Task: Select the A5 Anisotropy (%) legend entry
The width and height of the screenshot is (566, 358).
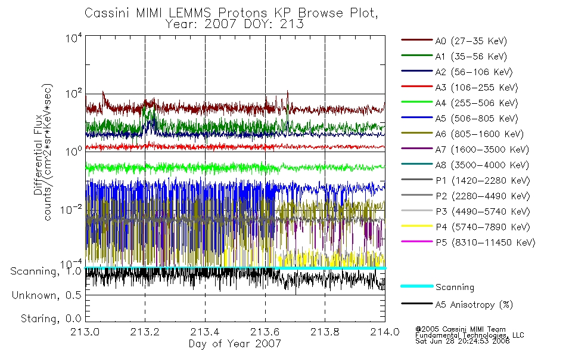Action: pos(457,304)
